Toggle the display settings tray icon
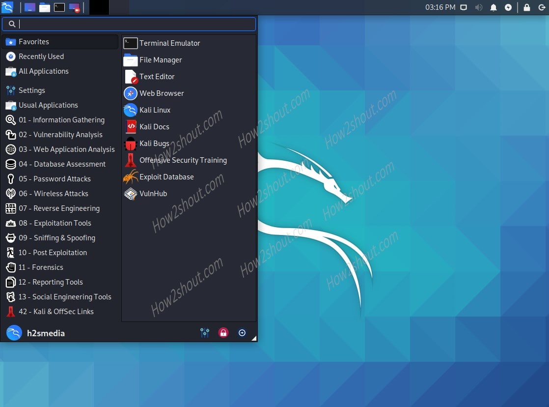 click(462, 7)
